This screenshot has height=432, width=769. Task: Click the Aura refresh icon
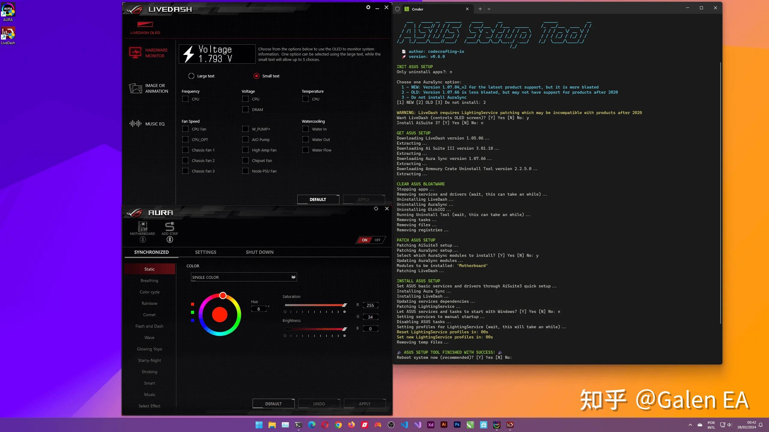tap(376, 208)
